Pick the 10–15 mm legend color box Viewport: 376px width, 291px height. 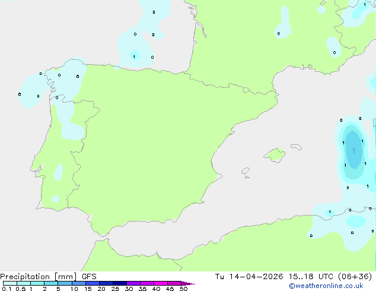click(x=78, y=283)
